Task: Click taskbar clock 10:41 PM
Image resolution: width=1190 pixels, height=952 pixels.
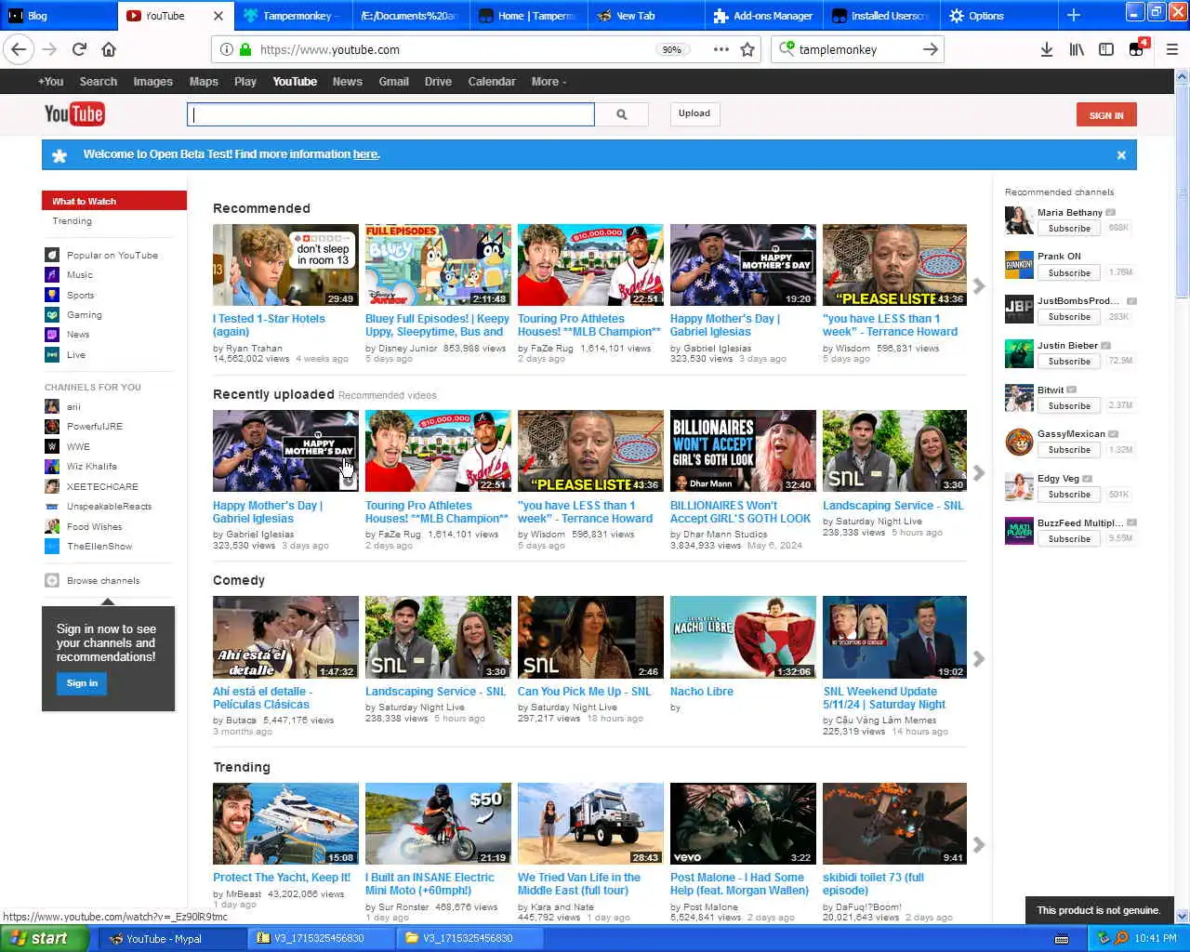Action: (1156, 939)
